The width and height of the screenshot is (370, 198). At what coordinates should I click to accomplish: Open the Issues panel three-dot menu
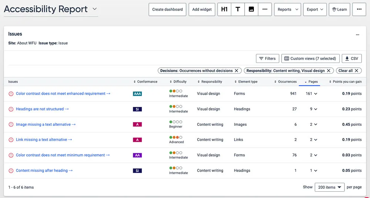357,35
